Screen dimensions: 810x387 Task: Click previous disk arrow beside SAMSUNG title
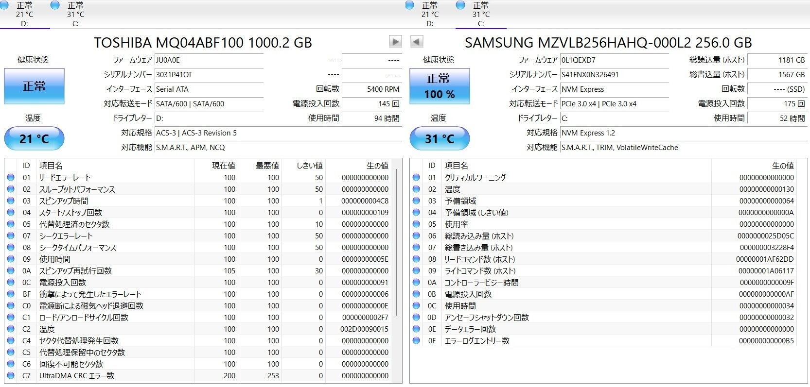[417, 42]
